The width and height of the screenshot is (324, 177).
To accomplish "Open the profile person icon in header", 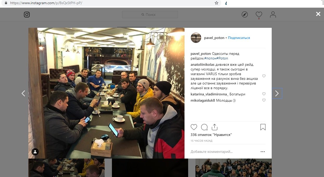I will (x=273, y=15).
